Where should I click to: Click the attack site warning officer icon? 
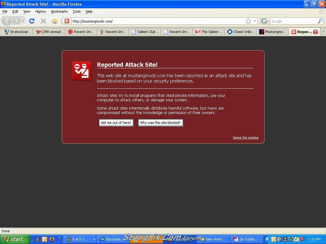(82, 71)
